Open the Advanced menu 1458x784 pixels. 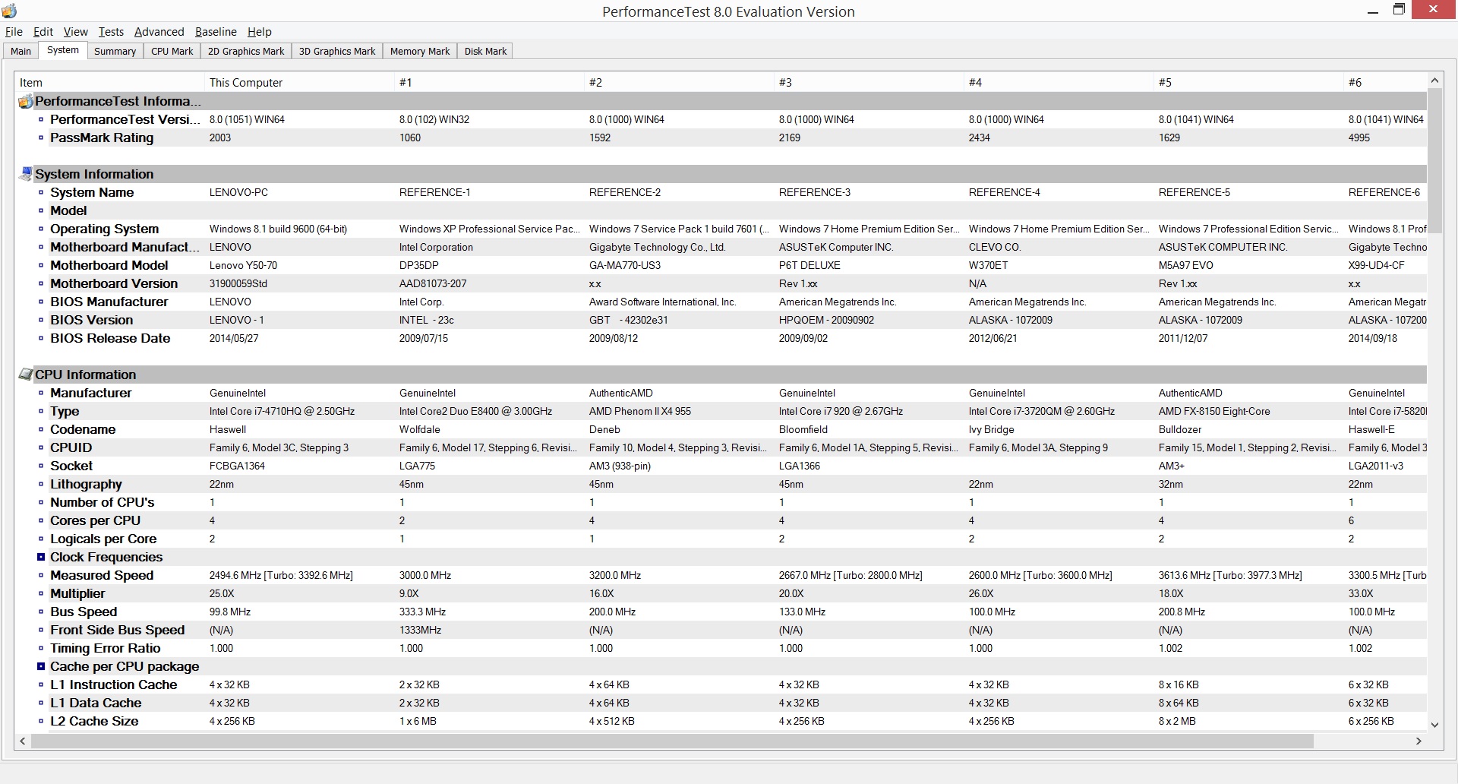(x=159, y=32)
